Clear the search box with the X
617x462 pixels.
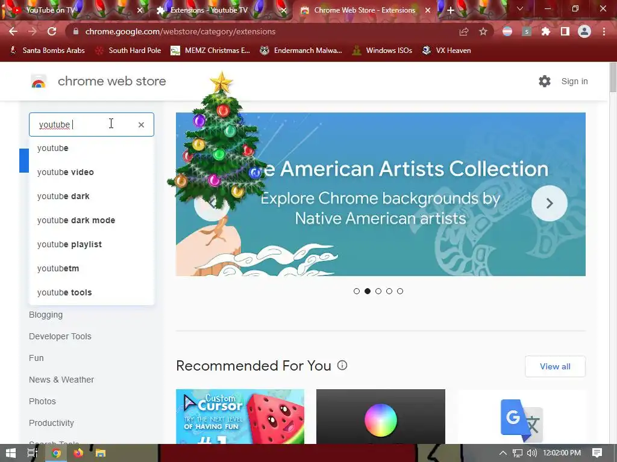pos(141,125)
